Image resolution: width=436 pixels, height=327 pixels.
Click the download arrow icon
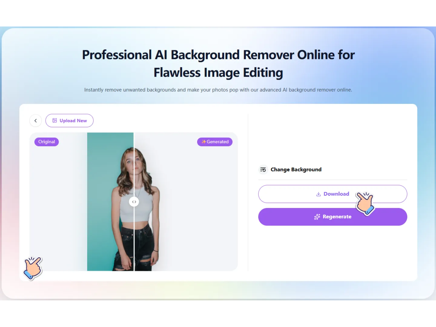tap(318, 194)
